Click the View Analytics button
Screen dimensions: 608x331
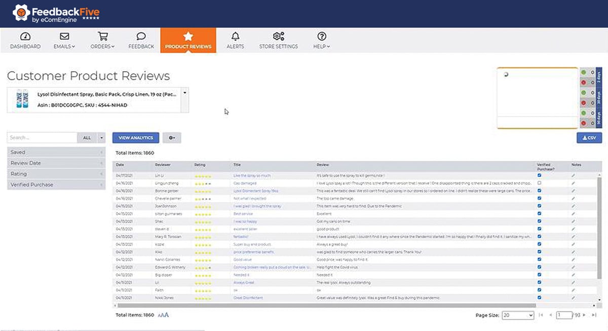pyautogui.click(x=135, y=137)
